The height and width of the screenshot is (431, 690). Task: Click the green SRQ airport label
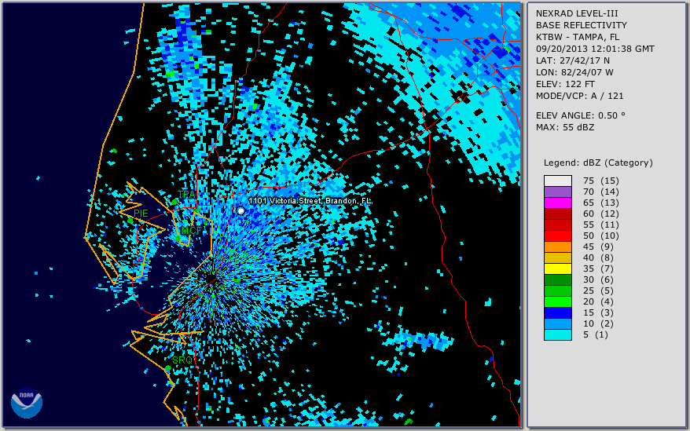[x=182, y=360]
